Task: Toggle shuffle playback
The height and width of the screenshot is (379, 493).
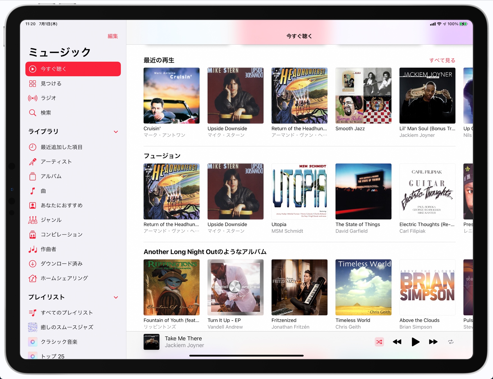Action: click(x=379, y=342)
